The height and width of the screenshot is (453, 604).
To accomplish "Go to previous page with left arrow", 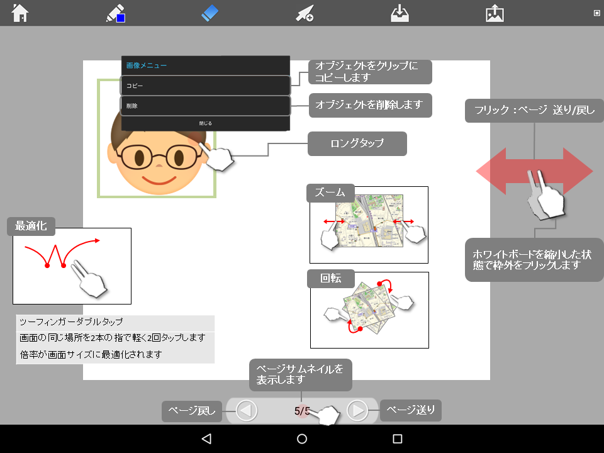I will click(x=247, y=411).
